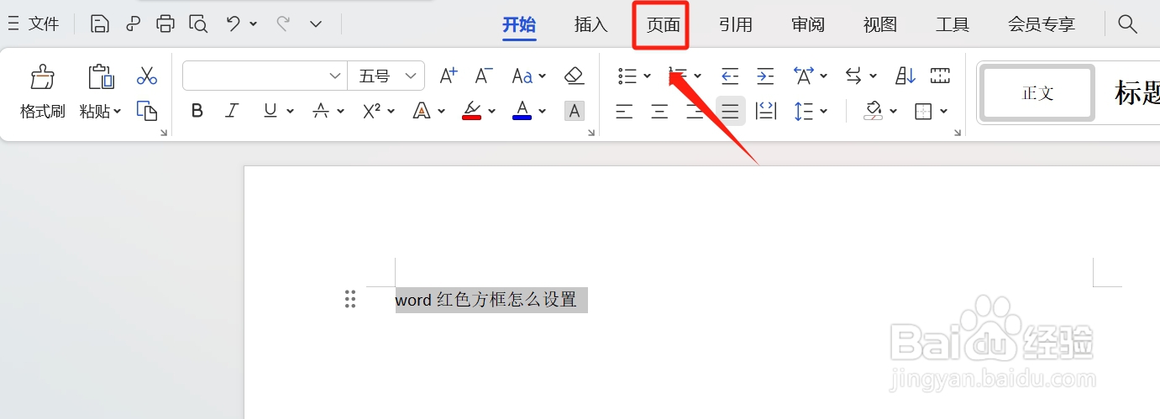Image resolution: width=1160 pixels, height=419 pixels.
Task: Open bullet list style dropdown arrow
Action: 647,76
